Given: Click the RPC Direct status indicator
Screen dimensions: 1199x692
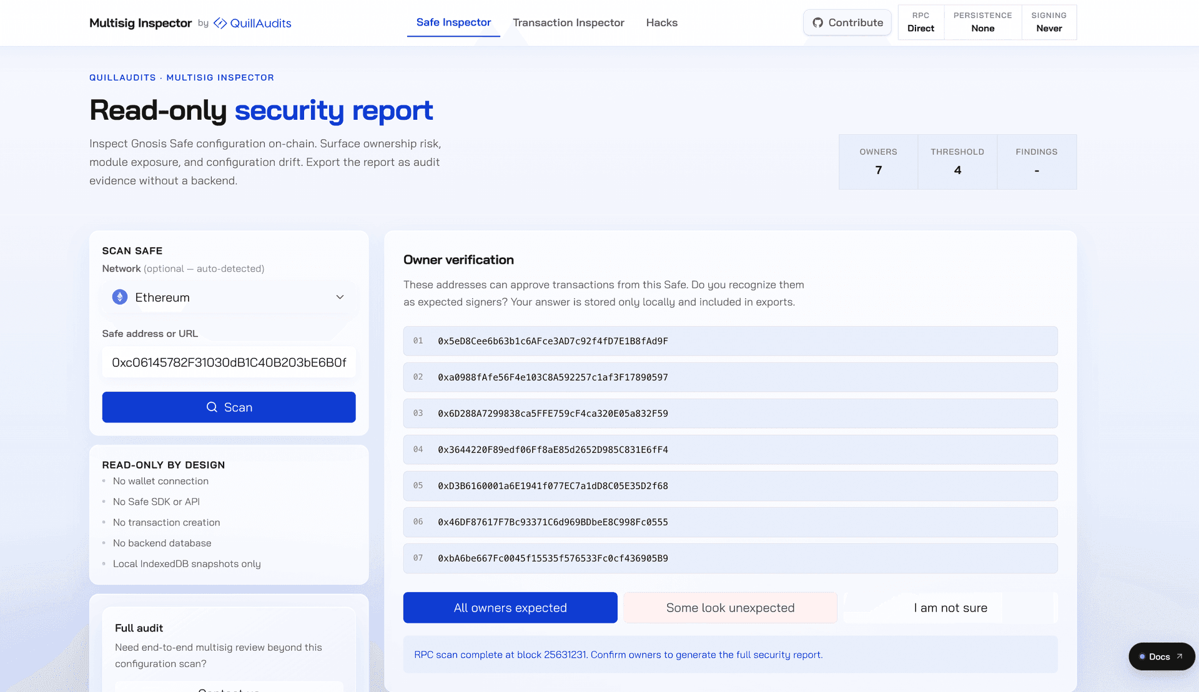Looking at the screenshot, I should pos(921,22).
